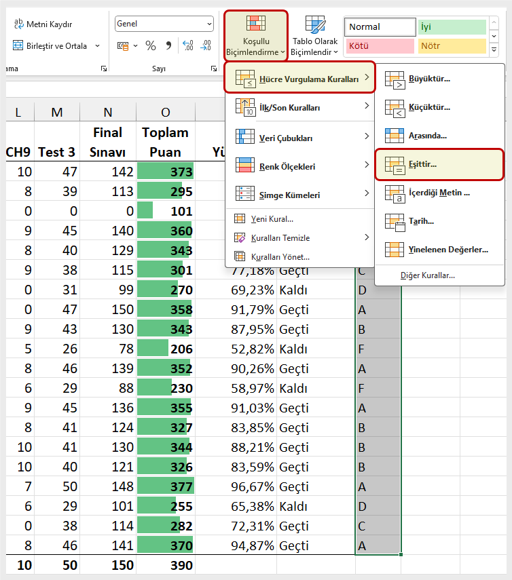Select column L header
Screen dimensions: 512x580
click(20, 112)
